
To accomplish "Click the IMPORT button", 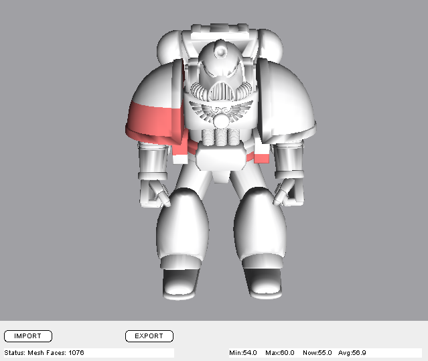I will (x=28, y=336).
